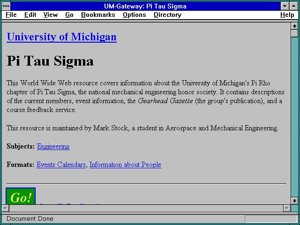Click the horizontal scrollbar left arrow
300x225 pixels.
[5, 208]
